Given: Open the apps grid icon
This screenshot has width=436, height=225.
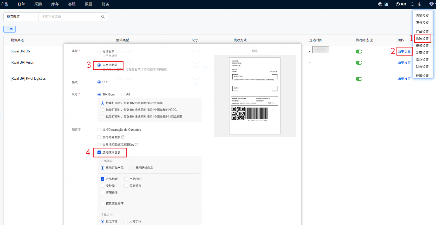Looking at the screenshot, I should click(386, 4).
